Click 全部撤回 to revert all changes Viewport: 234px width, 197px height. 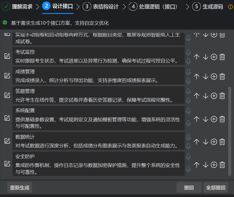(x=215, y=187)
